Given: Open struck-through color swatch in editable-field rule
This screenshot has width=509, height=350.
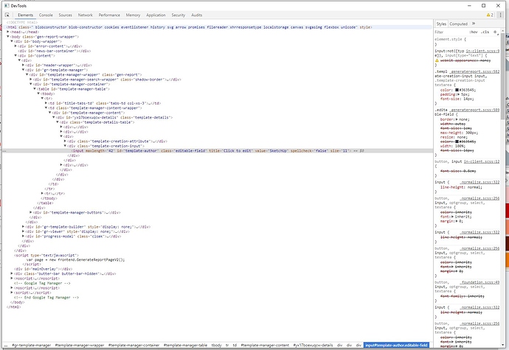Looking at the screenshot, I should click(457, 141).
